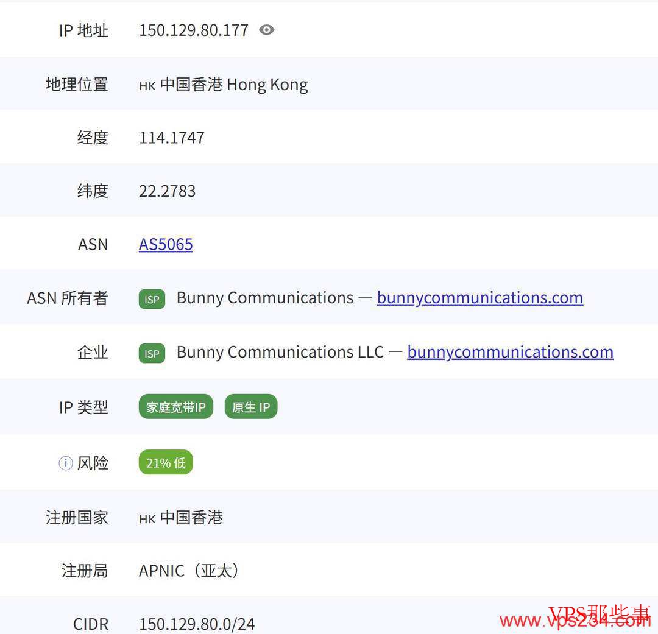658x634 pixels.
Task: Select the IP address 150.129.80.177
Action: point(194,30)
